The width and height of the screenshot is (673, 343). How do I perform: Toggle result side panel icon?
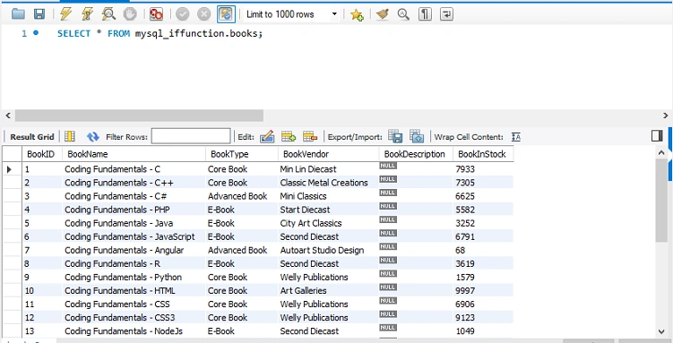point(657,136)
